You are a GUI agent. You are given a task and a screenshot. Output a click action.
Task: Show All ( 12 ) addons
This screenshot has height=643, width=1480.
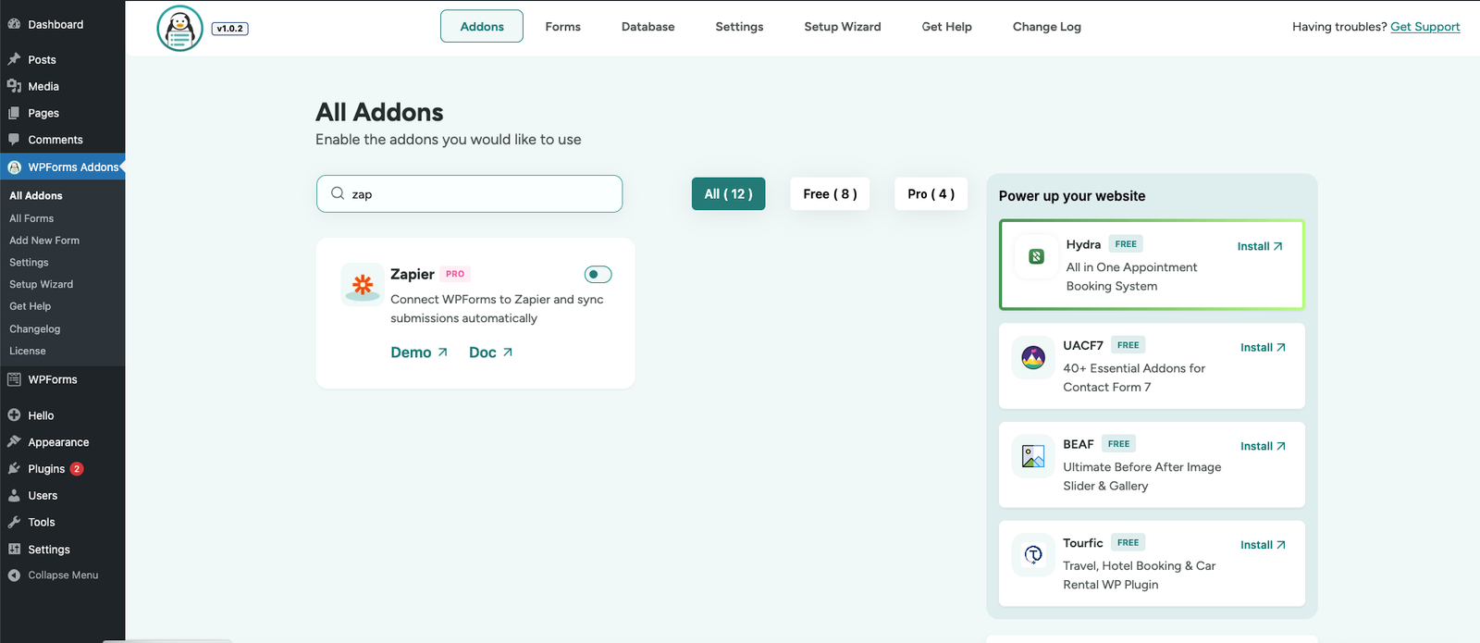728,194
